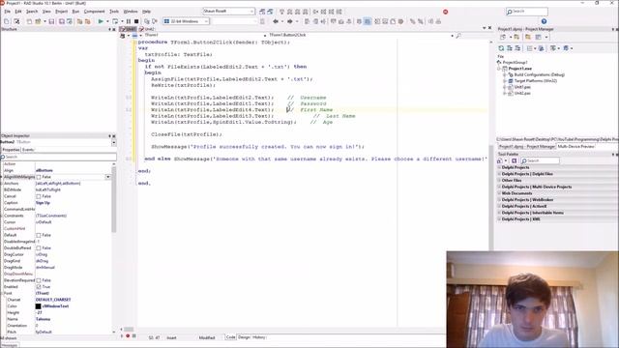
Task: Expand the Build Configurations (Debug) node
Action: pos(505,75)
